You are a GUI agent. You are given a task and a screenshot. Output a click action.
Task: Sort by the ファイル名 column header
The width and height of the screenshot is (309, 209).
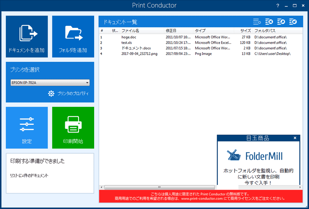pyautogui.click(x=142, y=31)
